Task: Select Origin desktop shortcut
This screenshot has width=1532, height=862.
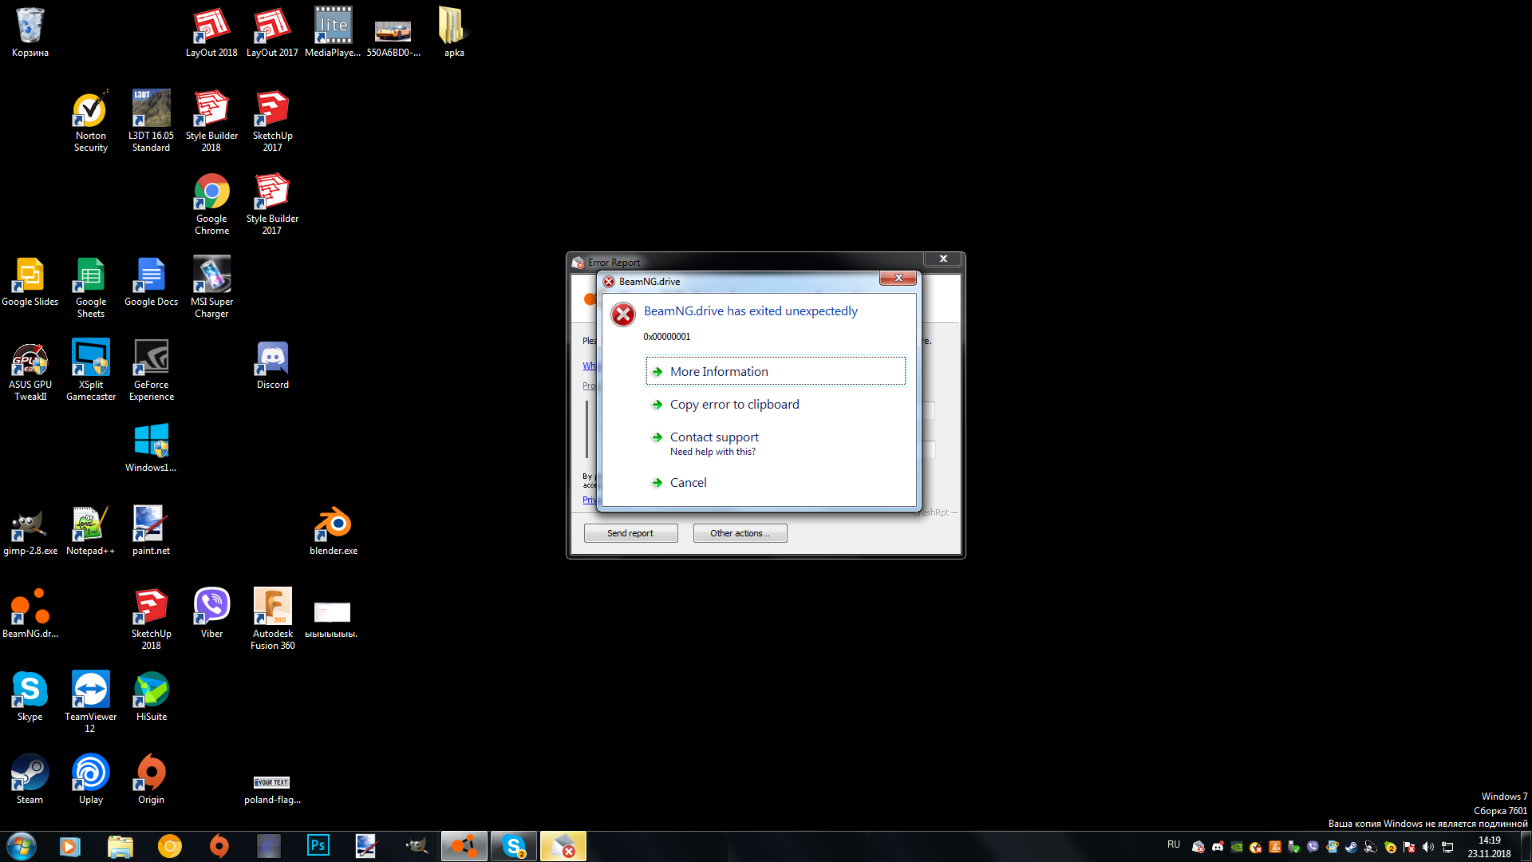Action: tap(151, 781)
